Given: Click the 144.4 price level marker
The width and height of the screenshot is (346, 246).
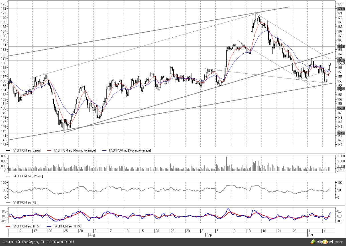Looking at the screenshot, I should 341,133.
